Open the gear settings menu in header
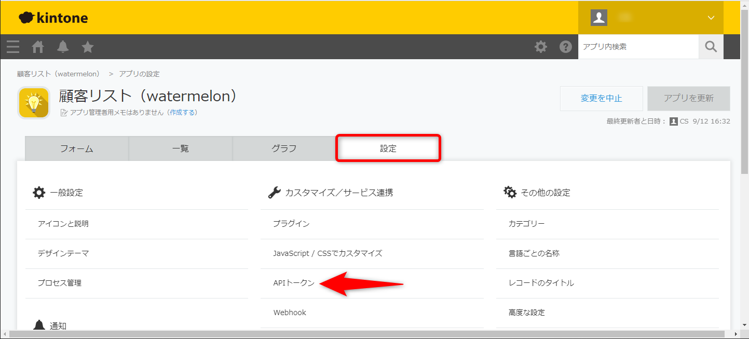This screenshot has height=339, width=749. pos(541,47)
